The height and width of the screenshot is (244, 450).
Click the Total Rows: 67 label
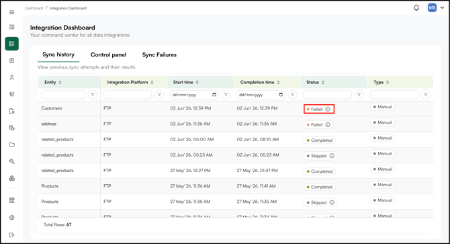(x=57, y=225)
